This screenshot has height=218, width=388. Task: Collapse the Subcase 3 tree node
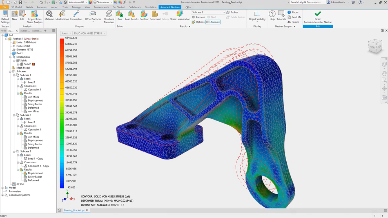point(14,151)
